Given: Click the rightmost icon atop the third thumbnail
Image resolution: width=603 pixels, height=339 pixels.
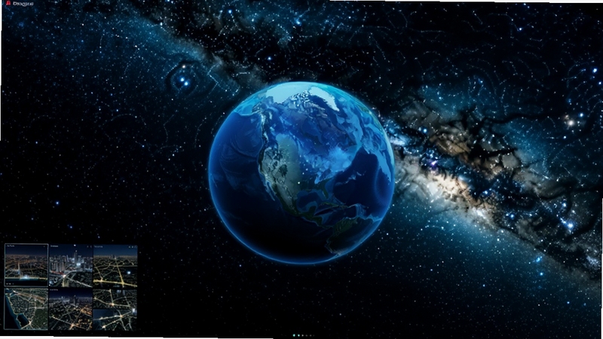Looking at the screenshot, I should point(136,247).
